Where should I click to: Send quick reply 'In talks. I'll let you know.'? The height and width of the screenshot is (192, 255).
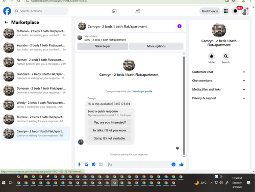pyautogui.click(x=110, y=130)
